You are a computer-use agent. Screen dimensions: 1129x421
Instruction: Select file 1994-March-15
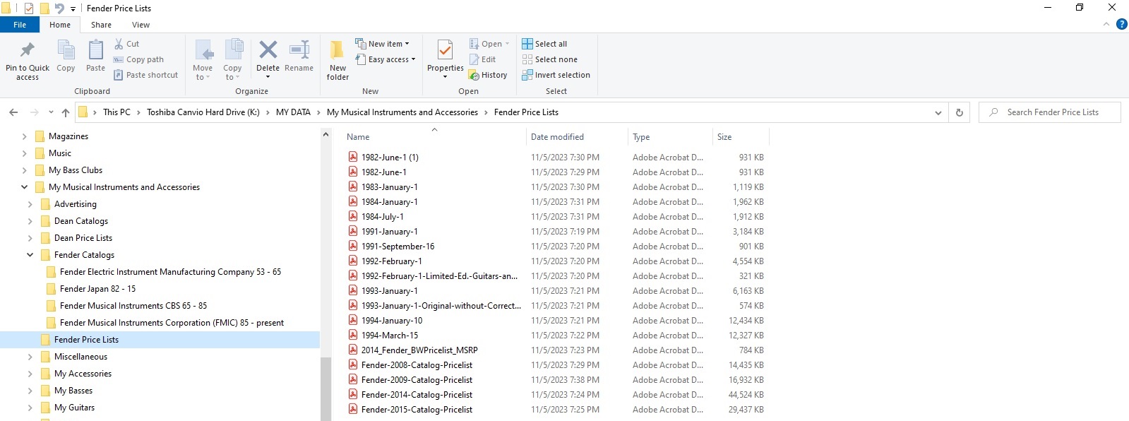click(390, 336)
